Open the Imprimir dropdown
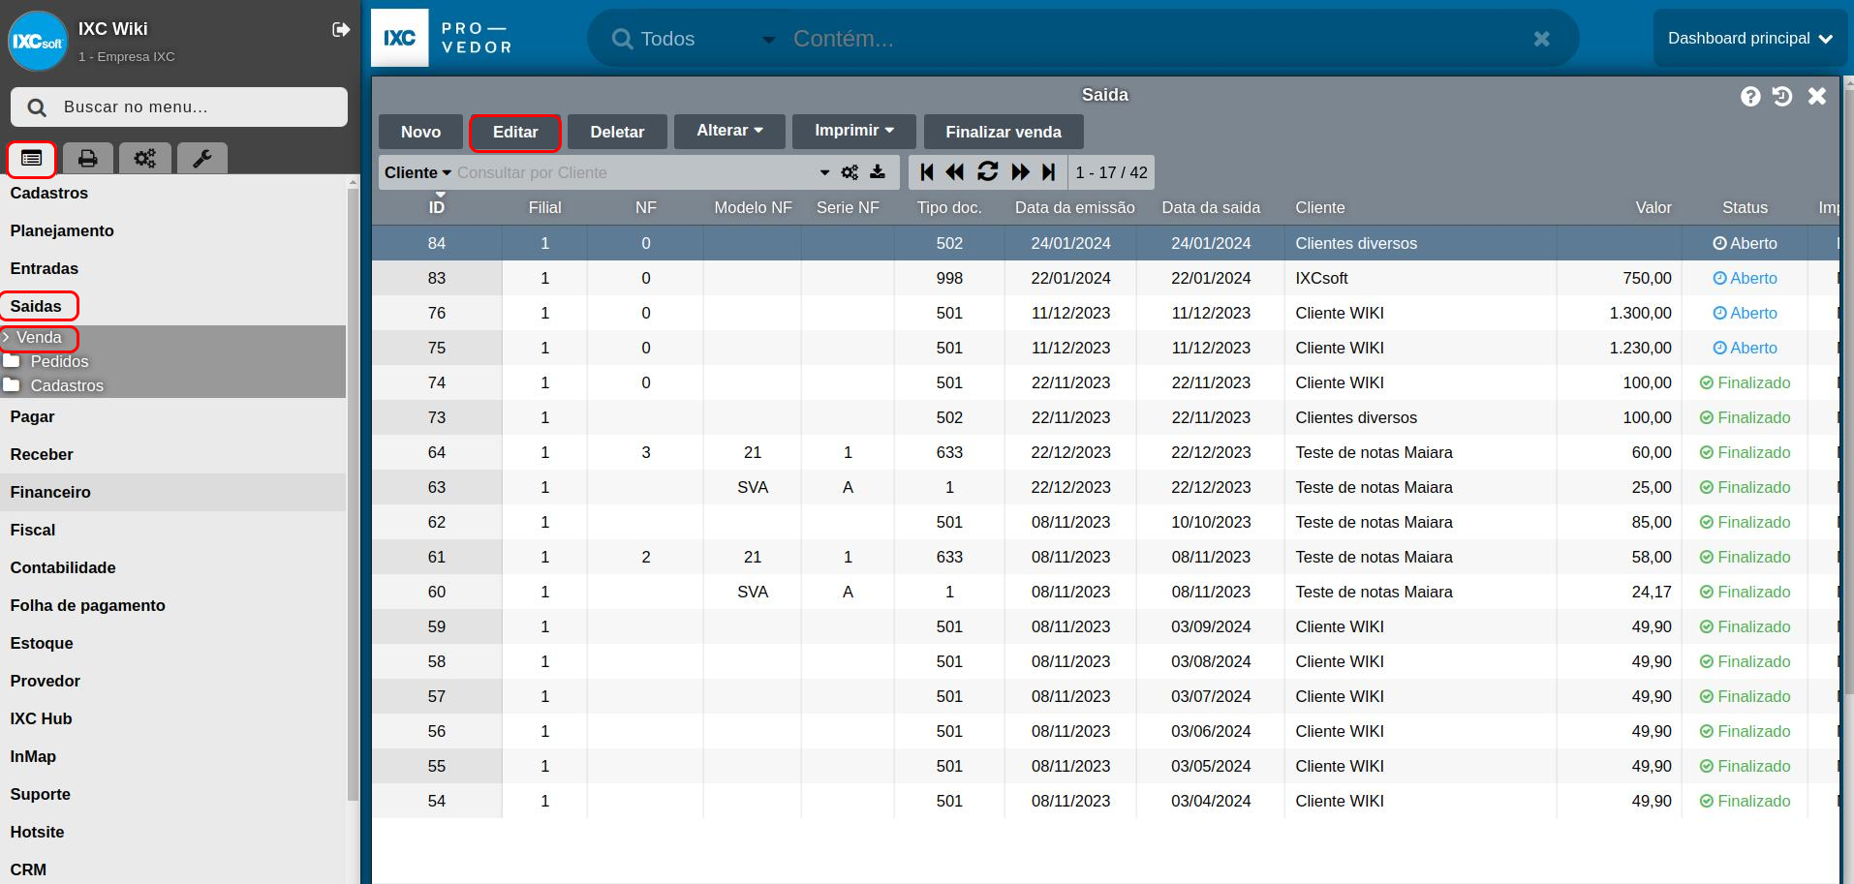This screenshot has height=884, width=1854. point(853,131)
